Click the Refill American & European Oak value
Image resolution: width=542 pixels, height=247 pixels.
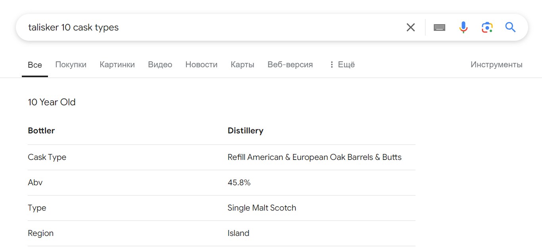coord(314,157)
